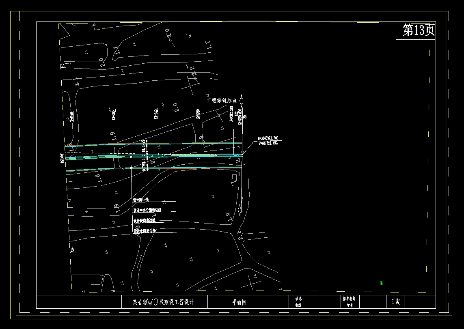Image resolution: width=464 pixels, height=329 pixels.
Task: Select the 设计硬路肩边线 legend label
Action: 145,220
